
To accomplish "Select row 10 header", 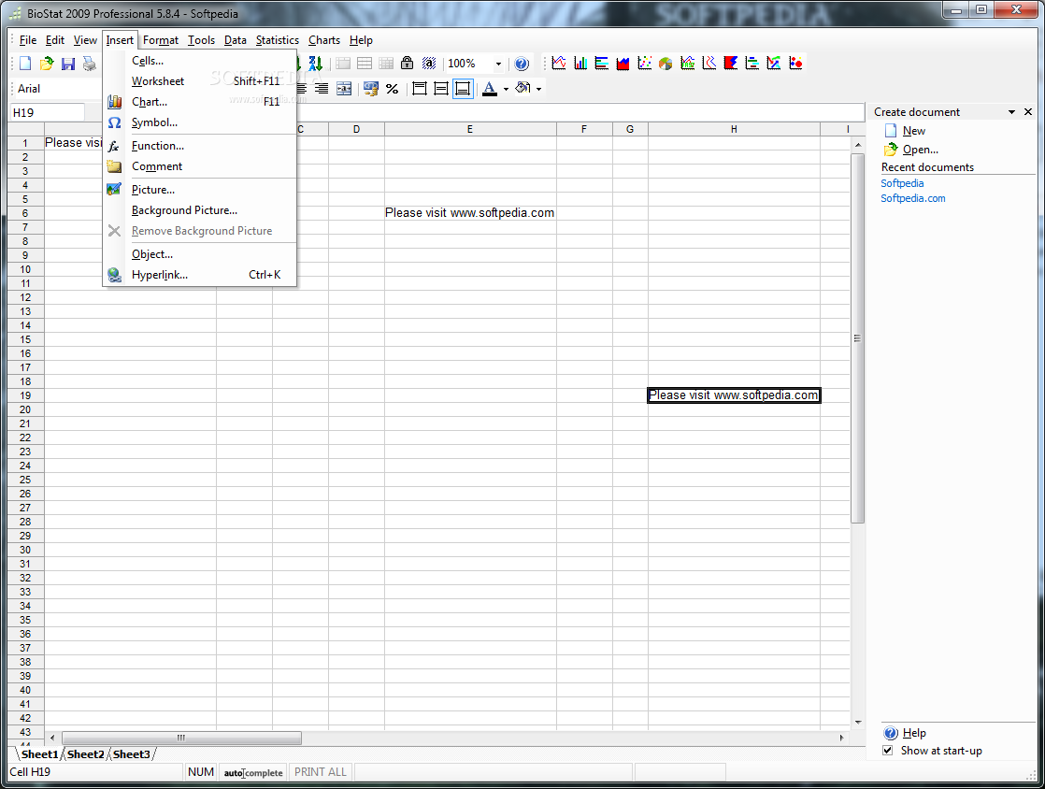I will point(25,270).
